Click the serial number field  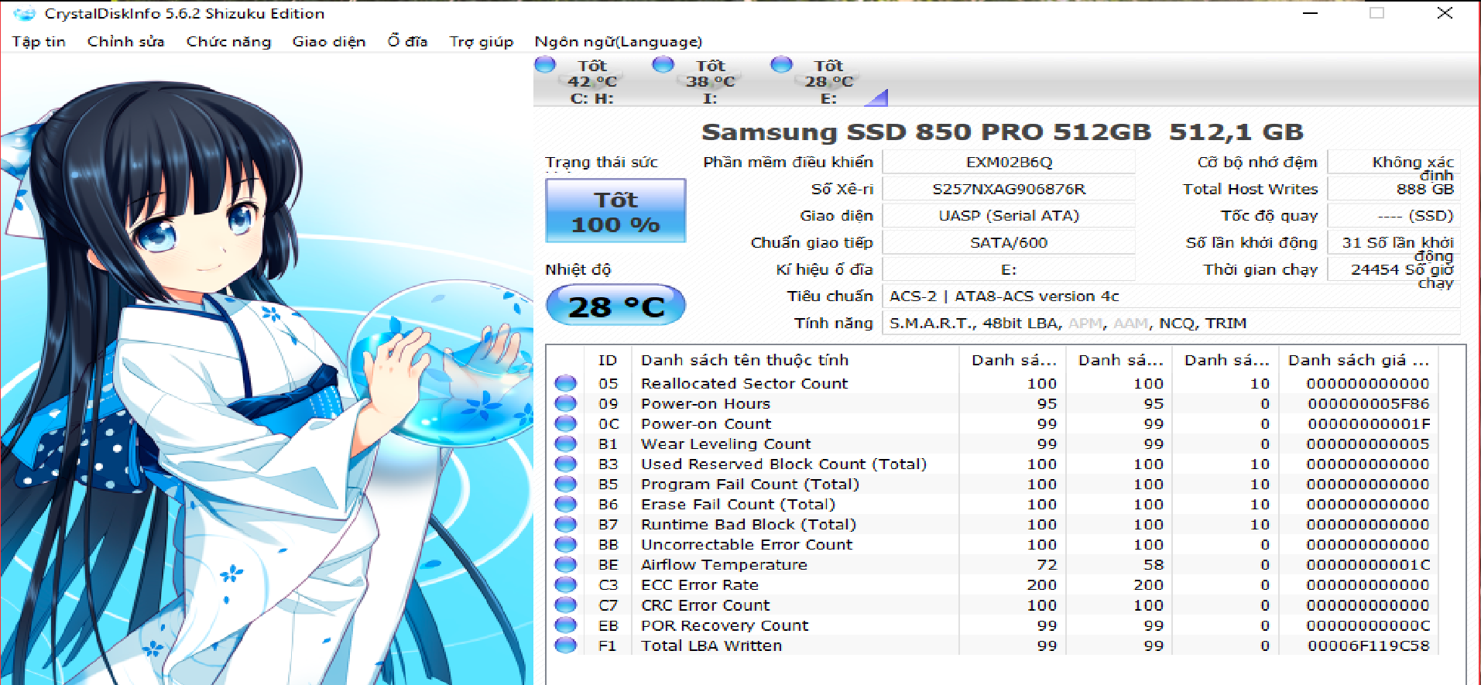(1008, 189)
